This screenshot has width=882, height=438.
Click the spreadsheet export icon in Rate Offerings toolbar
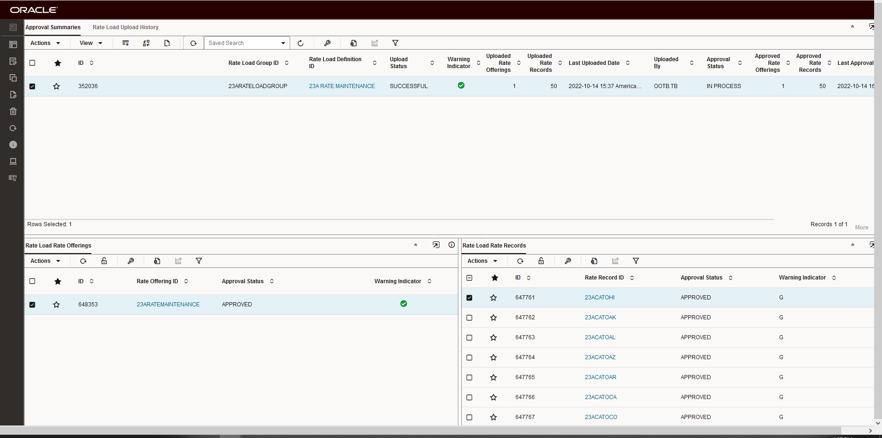tap(157, 261)
